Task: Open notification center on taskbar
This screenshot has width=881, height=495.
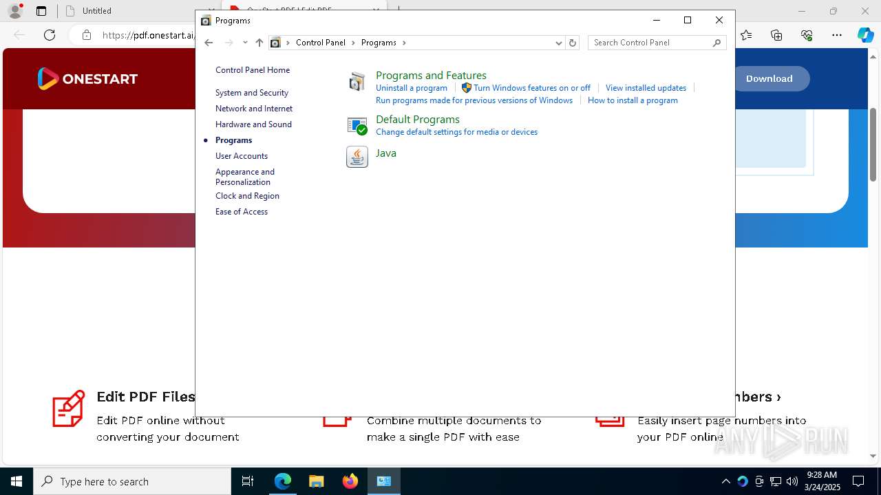Action: click(x=858, y=481)
